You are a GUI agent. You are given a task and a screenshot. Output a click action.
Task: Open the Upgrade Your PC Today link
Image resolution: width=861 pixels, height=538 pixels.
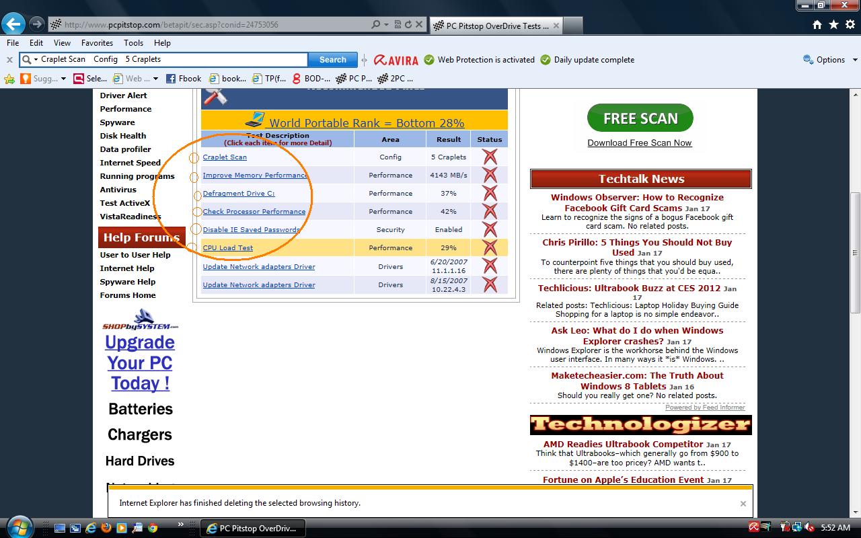coord(140,362)
